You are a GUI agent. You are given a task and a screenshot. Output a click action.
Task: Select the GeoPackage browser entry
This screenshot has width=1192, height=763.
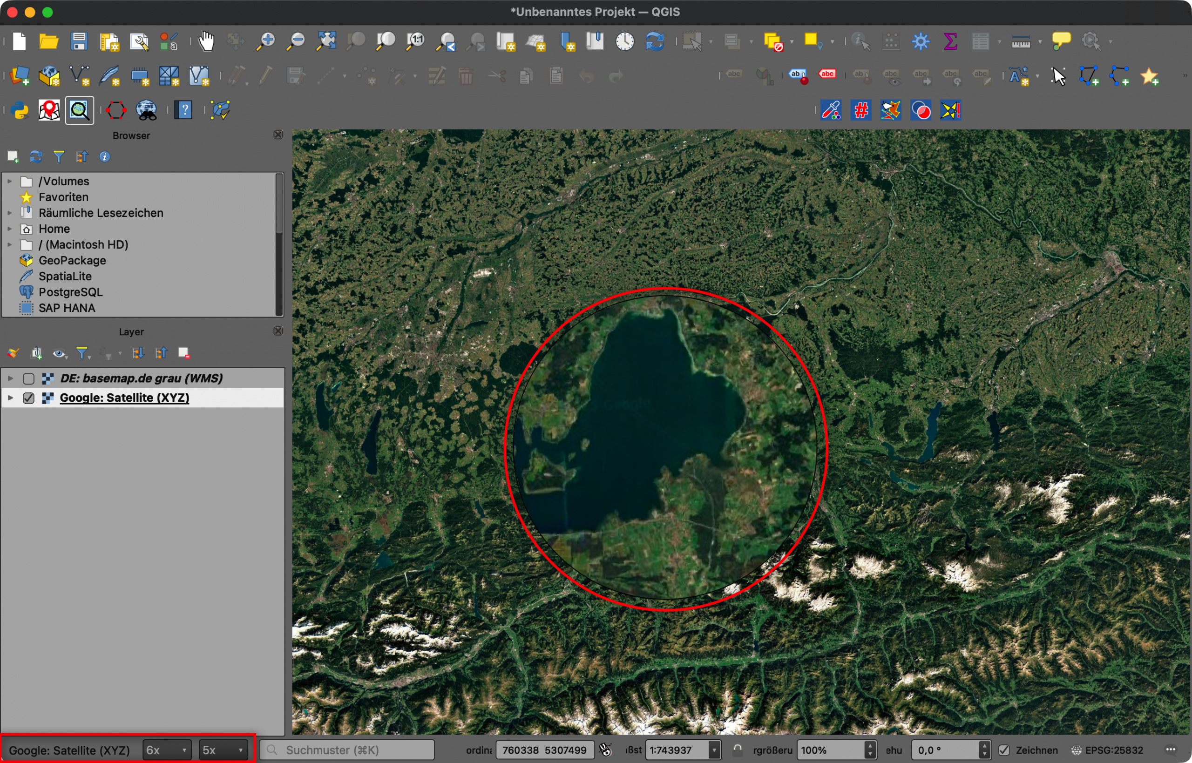click(x=72, y=261)
